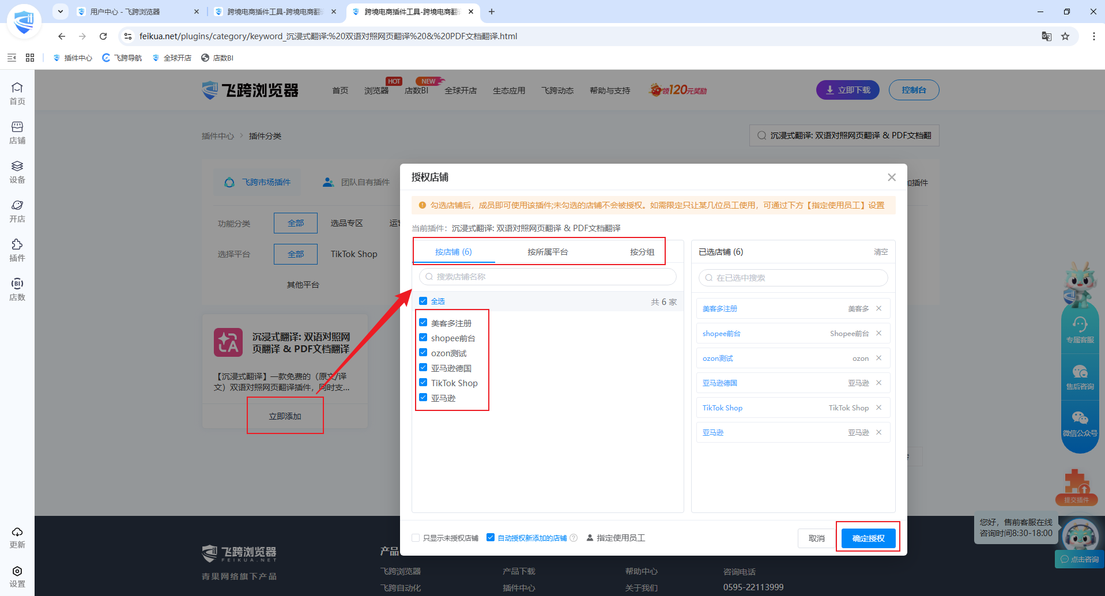Click 指定使用员工 option

(616, 538)
